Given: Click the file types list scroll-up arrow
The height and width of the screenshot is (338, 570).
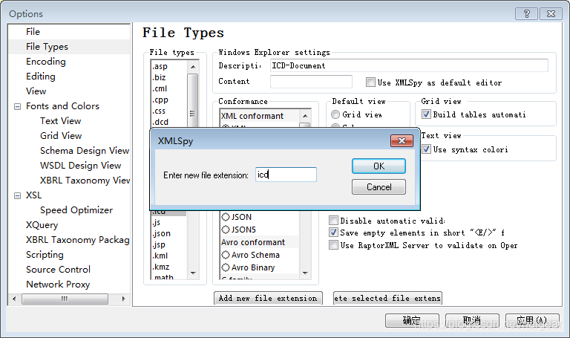Looking at the screenshot, I should click(193, 67).
